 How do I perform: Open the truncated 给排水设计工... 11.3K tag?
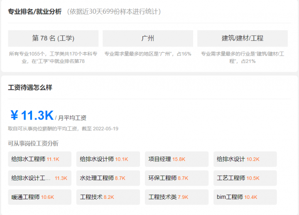[40, 178]
